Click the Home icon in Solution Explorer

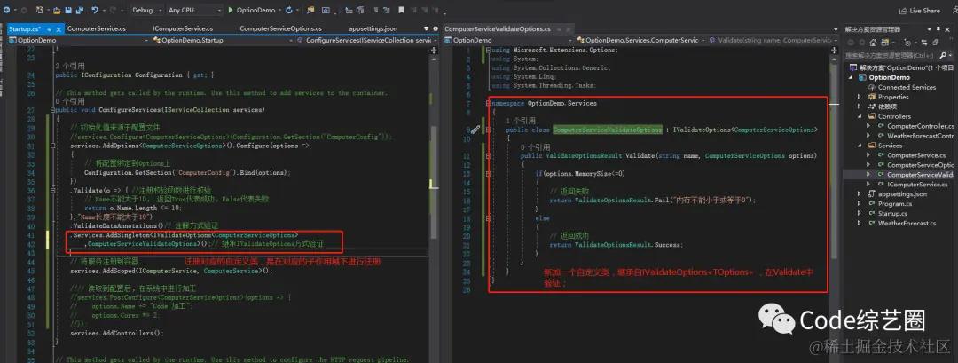[873, 43]
